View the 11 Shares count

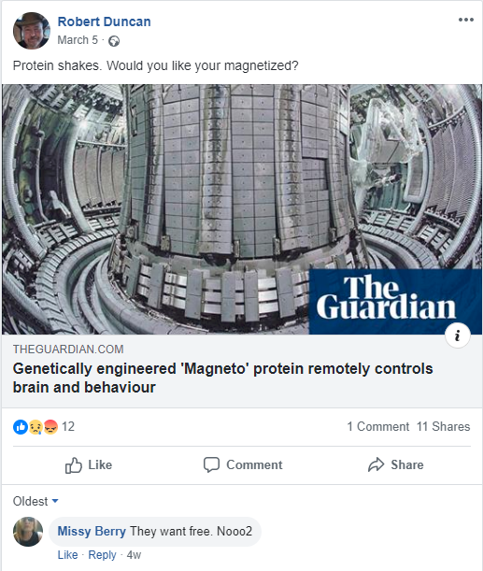[444, 426]
